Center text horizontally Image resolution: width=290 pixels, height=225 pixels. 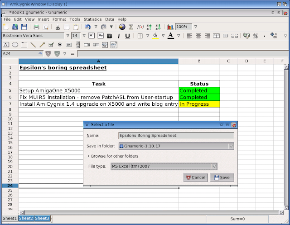click(x=198, y=36)
